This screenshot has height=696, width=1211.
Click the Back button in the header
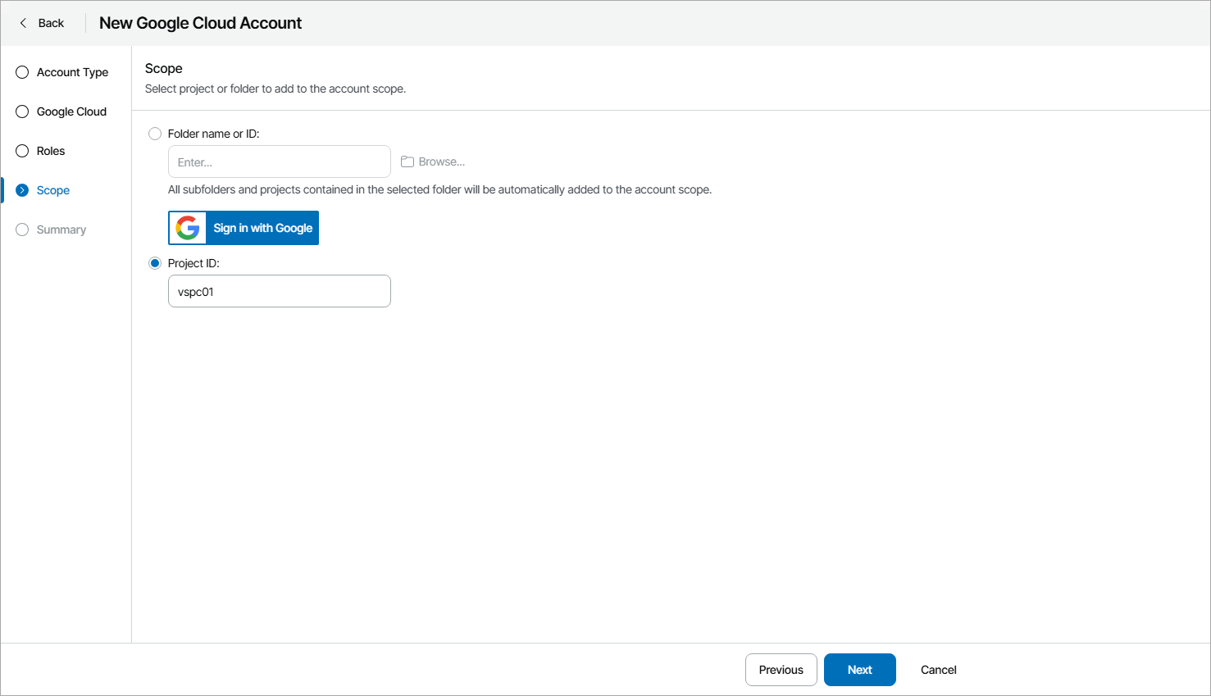41,22
